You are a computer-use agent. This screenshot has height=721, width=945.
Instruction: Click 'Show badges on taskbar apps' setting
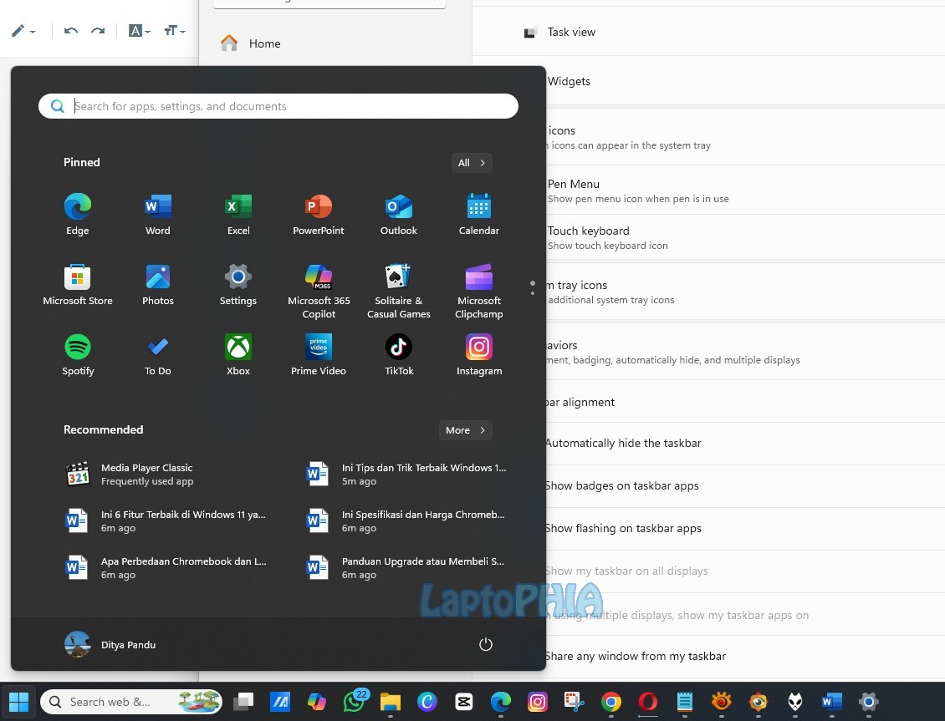tap(745, 486)
